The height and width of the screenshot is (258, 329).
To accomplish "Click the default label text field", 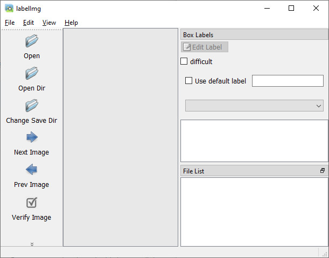I will coord(288,81).
